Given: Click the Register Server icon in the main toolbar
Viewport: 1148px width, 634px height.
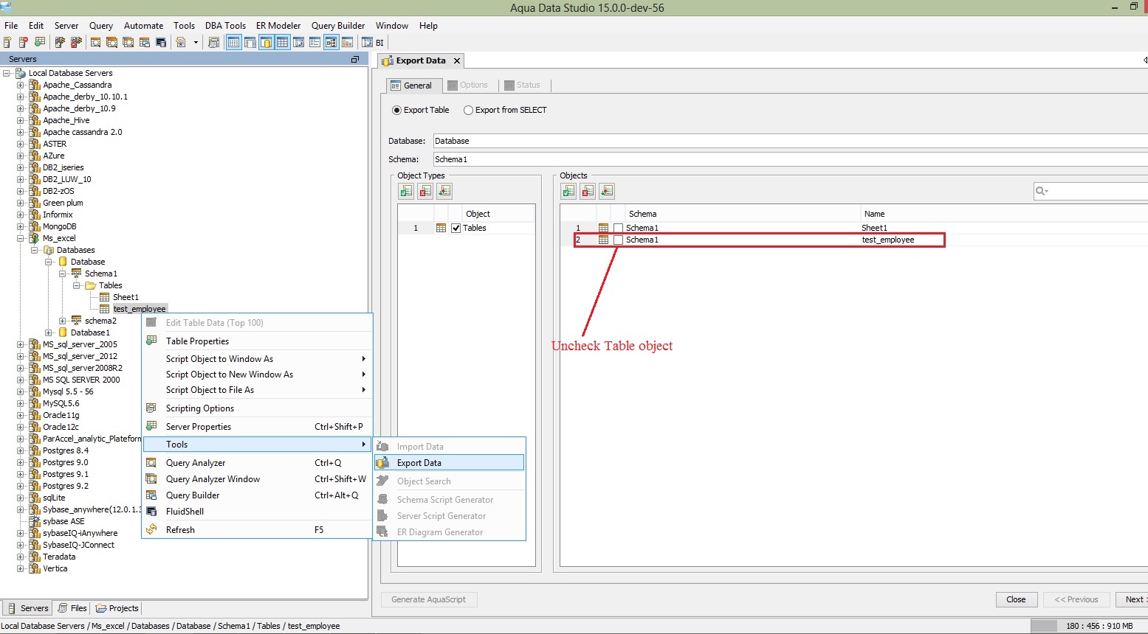Looking at the screenshot, I should (x=7, y=42).
